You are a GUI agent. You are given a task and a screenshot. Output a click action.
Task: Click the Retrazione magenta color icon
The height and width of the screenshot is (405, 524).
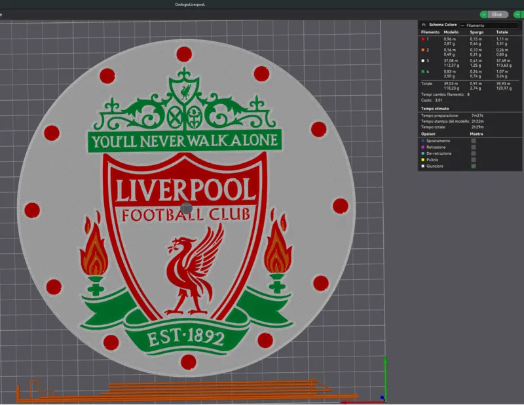(423, 147)
